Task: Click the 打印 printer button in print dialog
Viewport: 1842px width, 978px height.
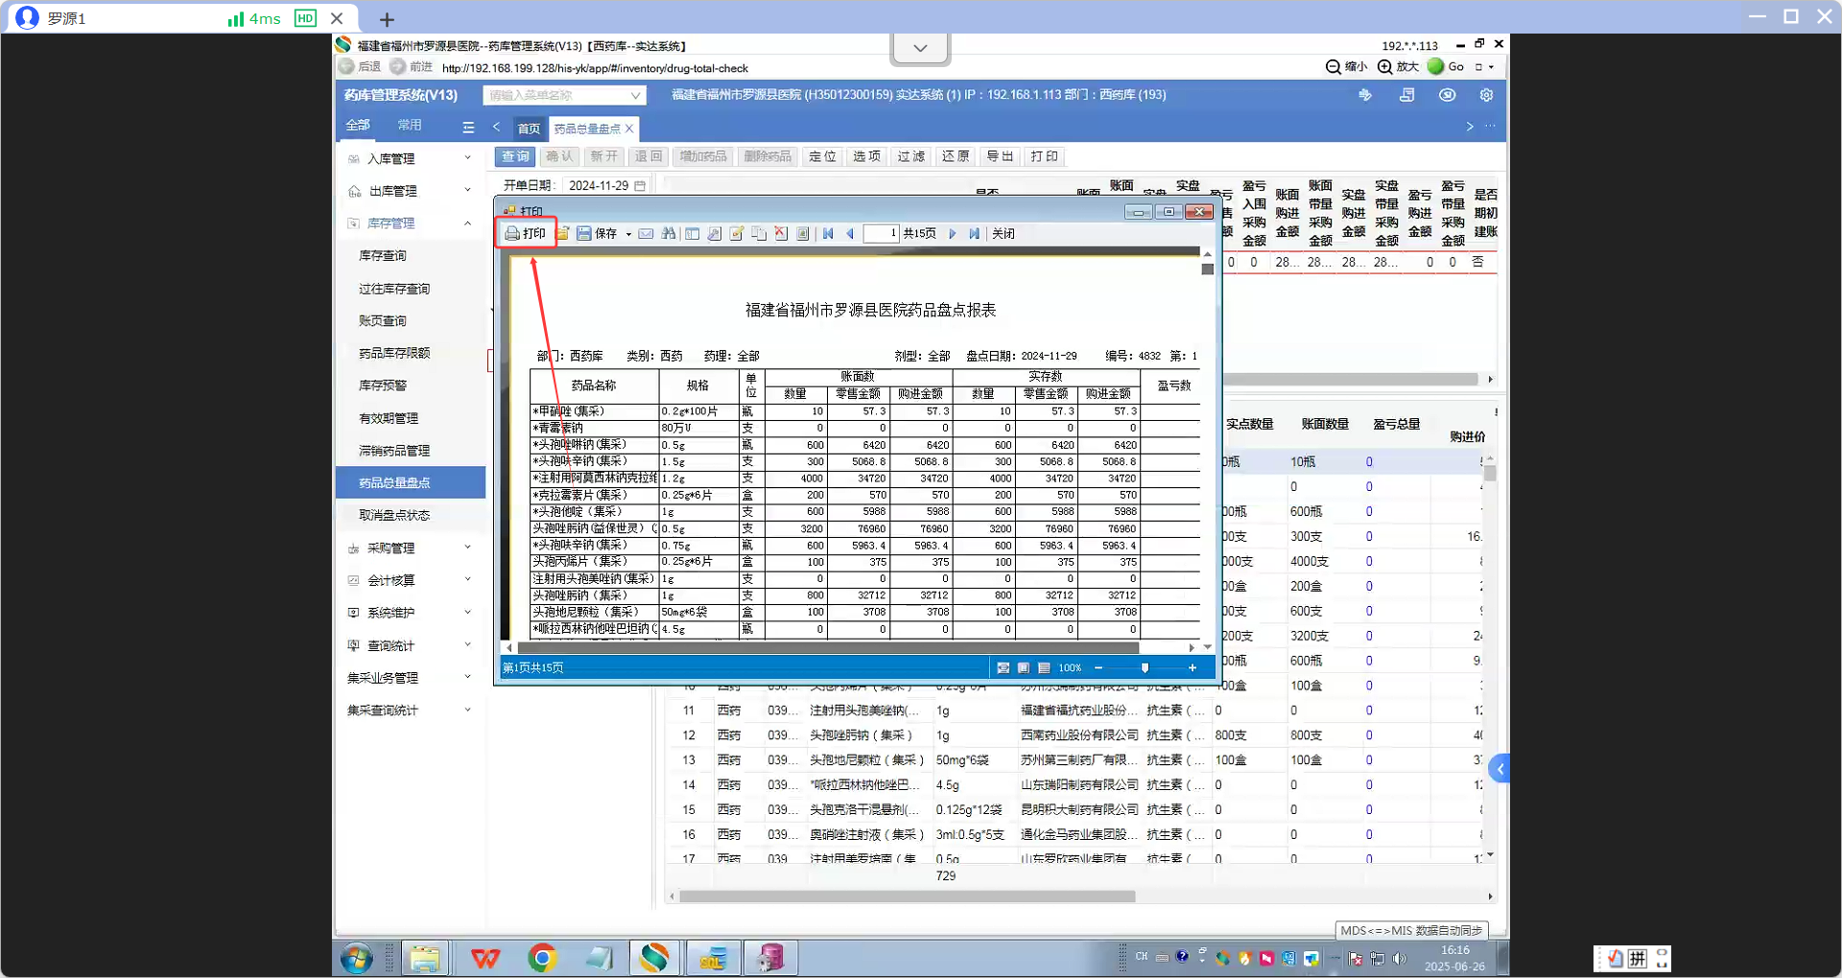Action: click(526, 233)
